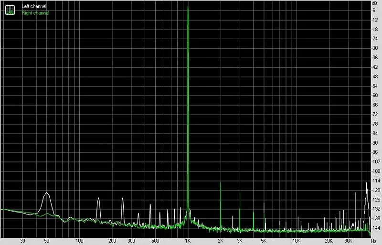Click the white 50 Hz hum peak

tap(46, 193)
